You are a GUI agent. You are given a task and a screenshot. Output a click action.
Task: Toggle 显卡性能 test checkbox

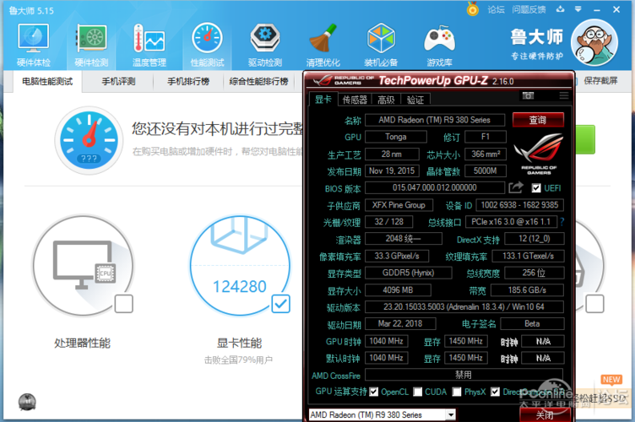280,304
